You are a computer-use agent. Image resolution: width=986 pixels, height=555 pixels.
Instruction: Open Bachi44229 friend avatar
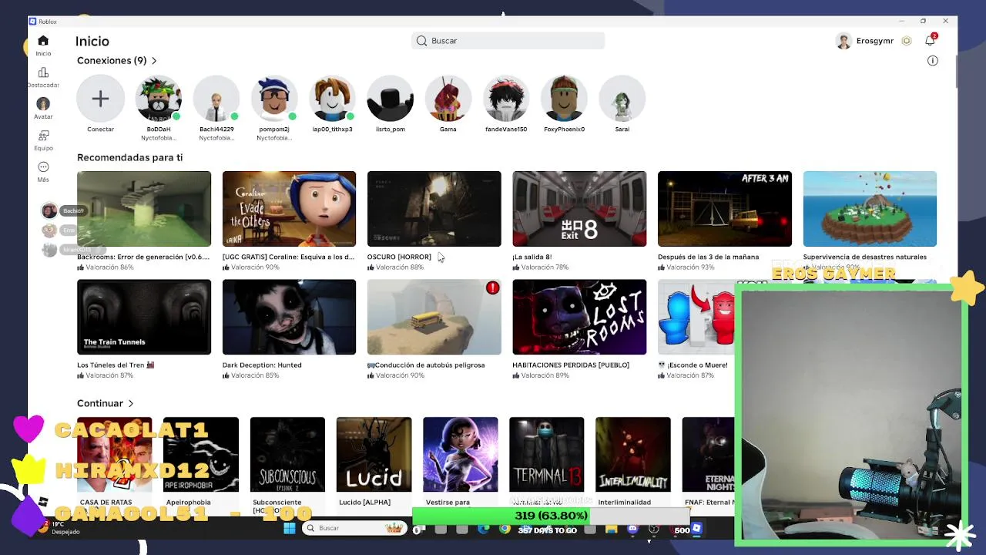[216, 99]
